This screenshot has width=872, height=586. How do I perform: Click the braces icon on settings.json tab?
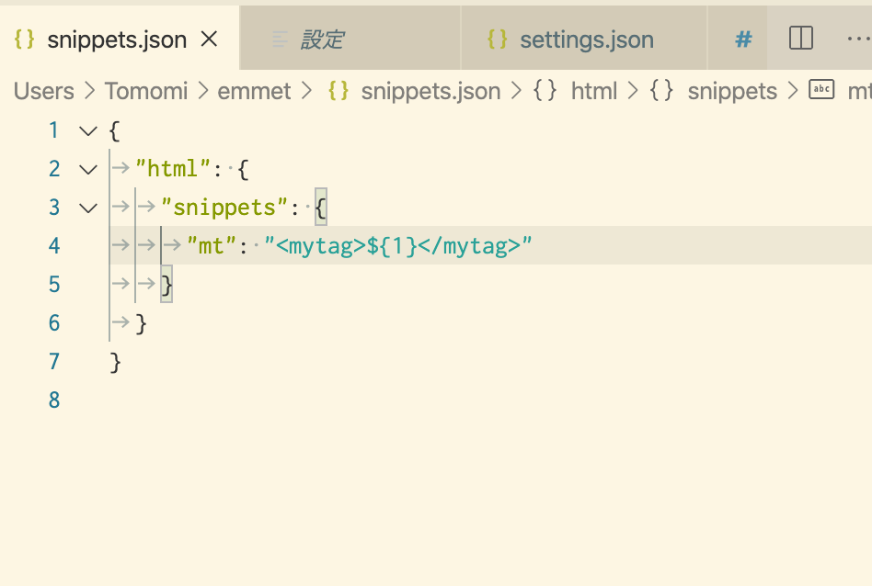pos(498,39)
